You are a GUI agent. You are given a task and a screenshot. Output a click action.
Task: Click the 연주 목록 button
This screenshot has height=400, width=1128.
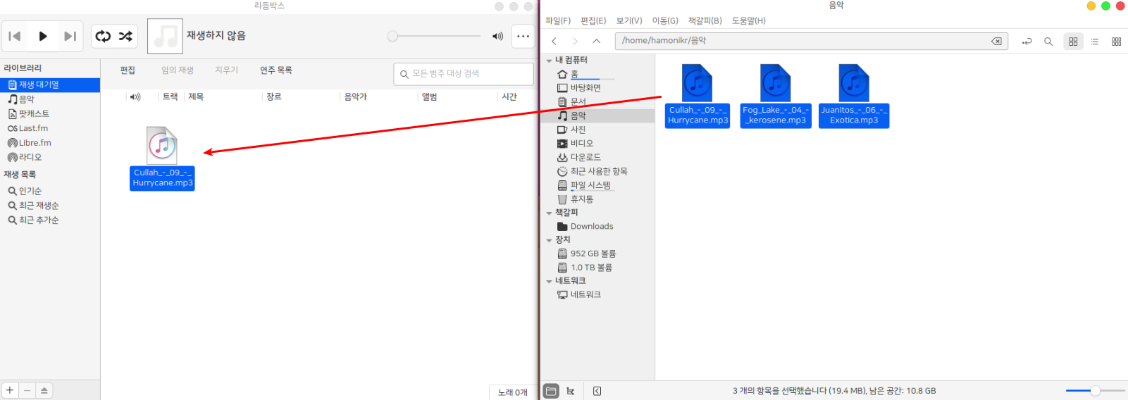click(275, 70)
